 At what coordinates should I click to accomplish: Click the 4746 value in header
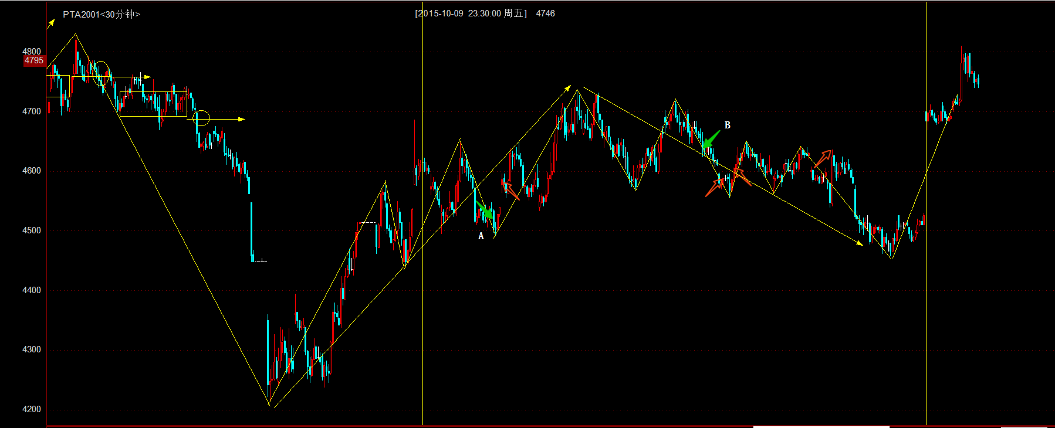click(x=545, y=13)
